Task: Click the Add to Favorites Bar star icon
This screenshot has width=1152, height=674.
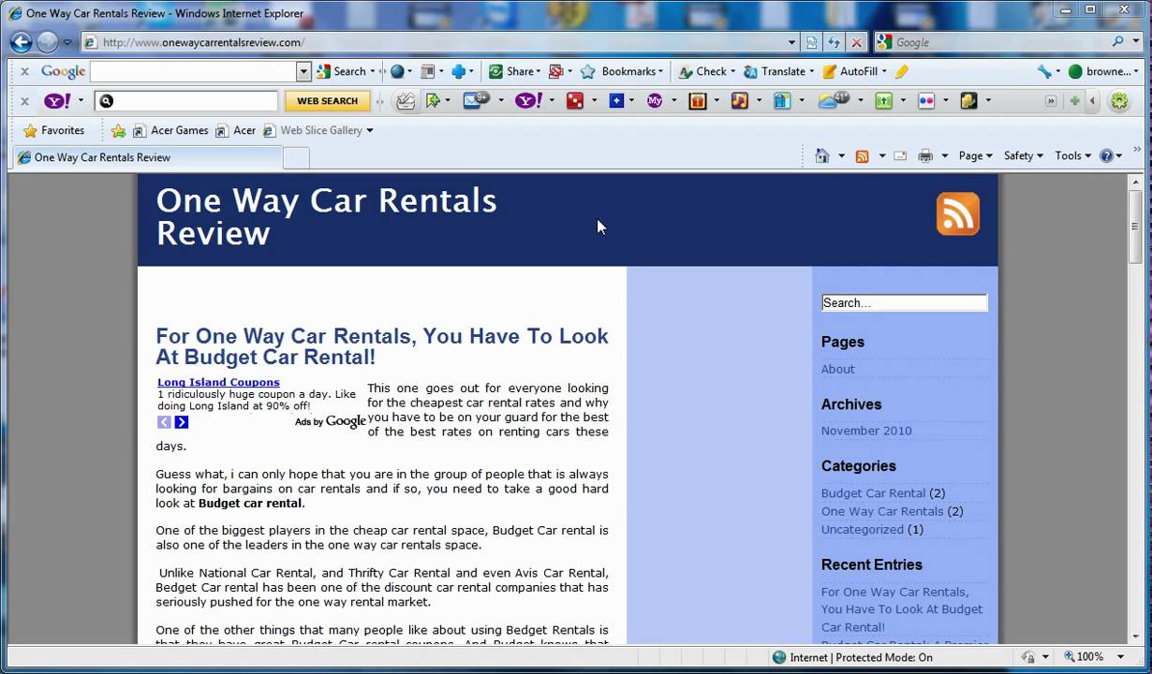Action: pyautogui.click(x=118, y=131)
